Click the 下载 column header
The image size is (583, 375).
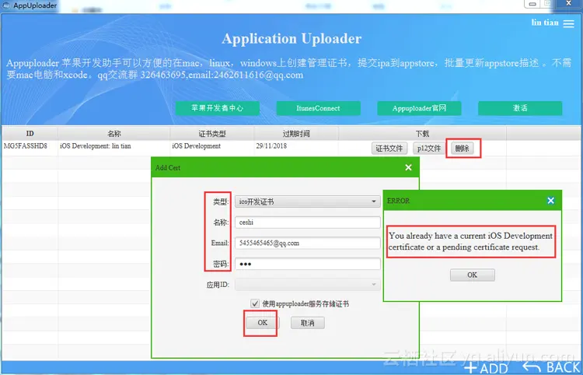pos(422,134)
